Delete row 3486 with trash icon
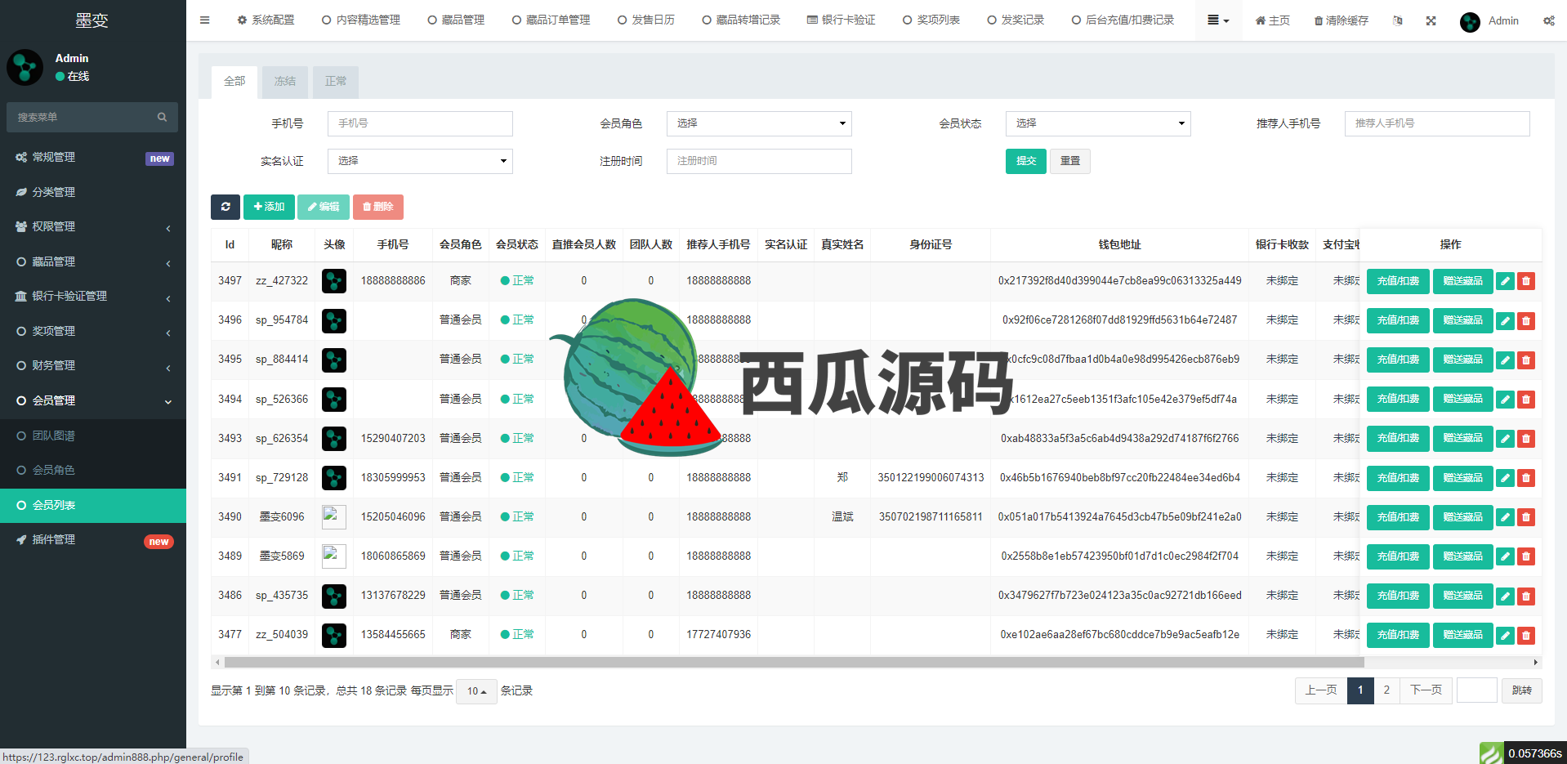The height and width of the screenshot is (764, 1567). coord(1525,596)
